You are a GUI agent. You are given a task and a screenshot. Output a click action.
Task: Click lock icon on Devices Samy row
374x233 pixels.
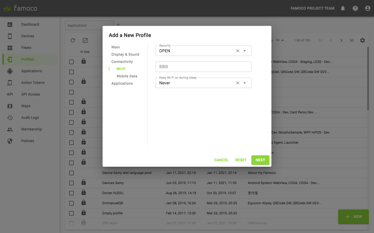click(x=84, y=182)
